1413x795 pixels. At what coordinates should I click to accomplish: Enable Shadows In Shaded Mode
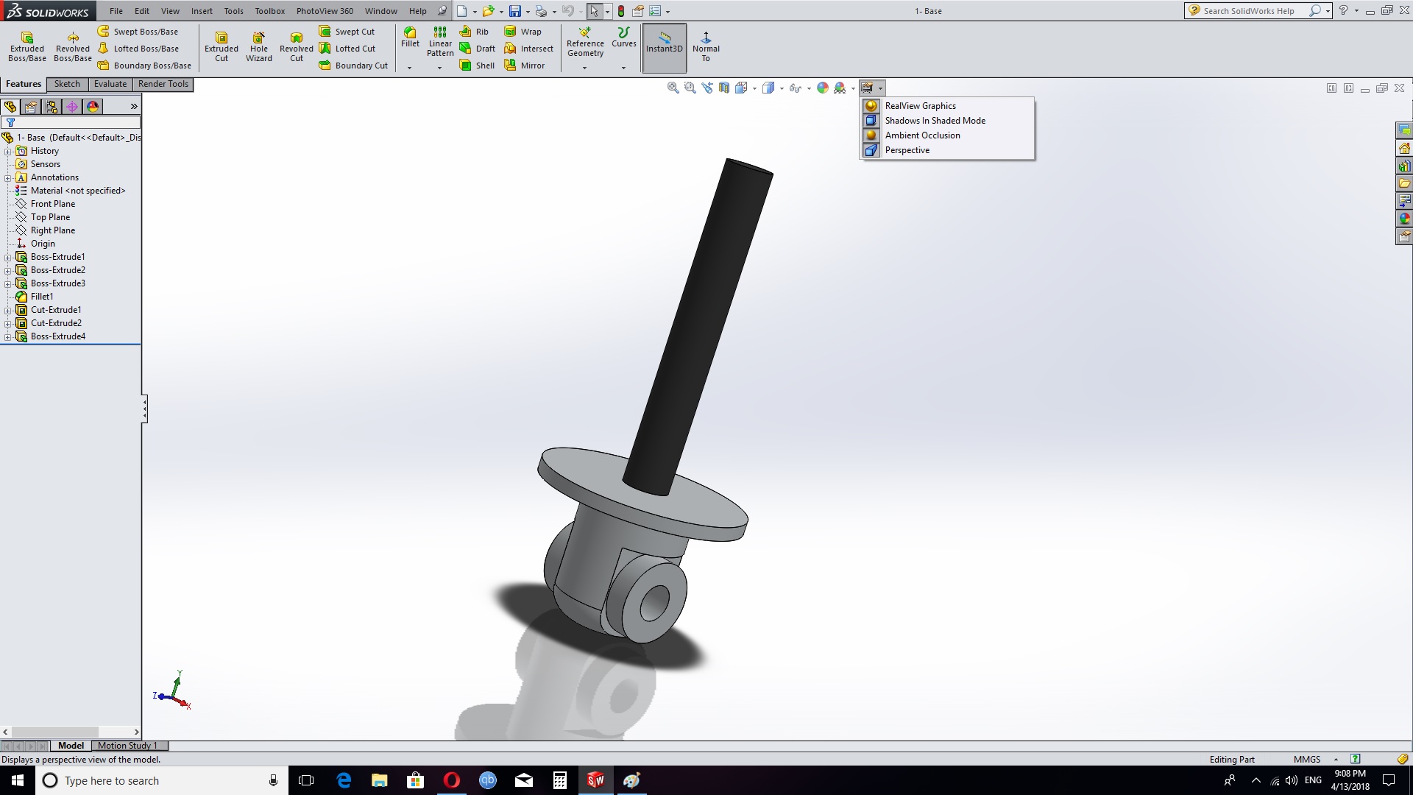click(935, 121)
